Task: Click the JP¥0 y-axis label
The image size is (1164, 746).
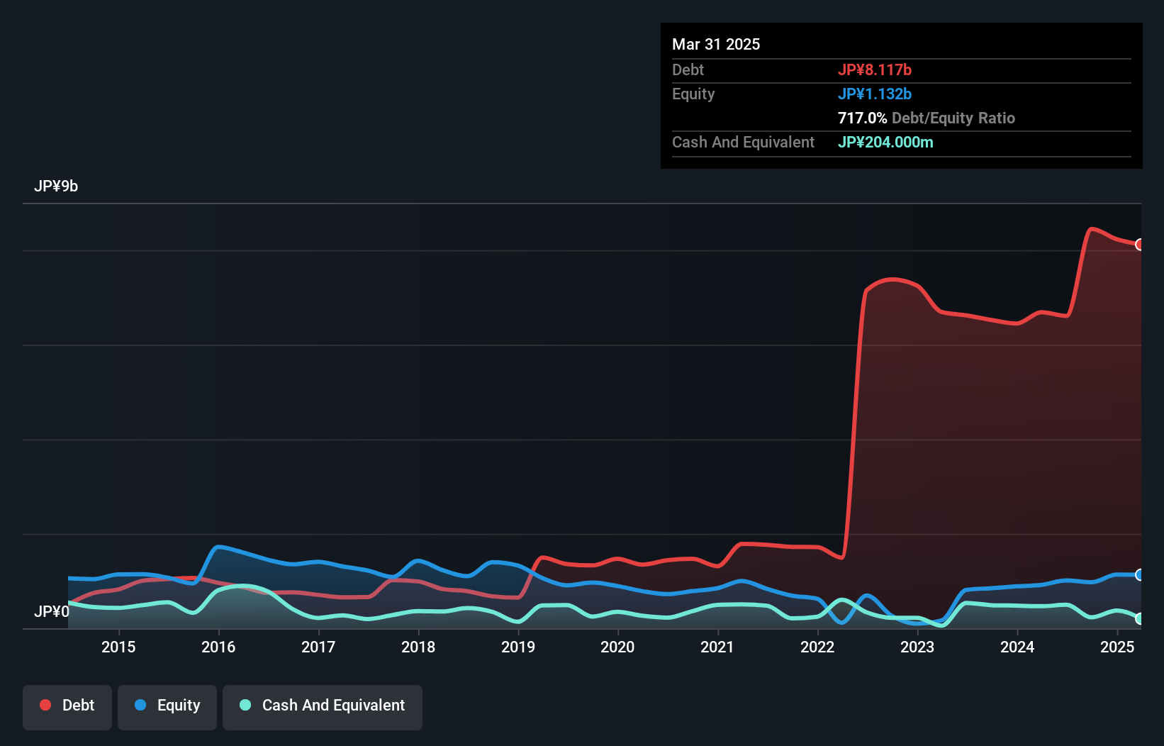Action: [x=52, y=611]
